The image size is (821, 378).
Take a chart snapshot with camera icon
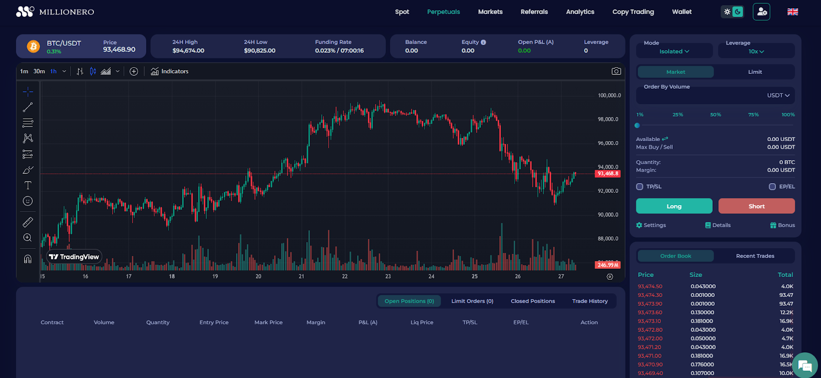click(x=616, y=71)
